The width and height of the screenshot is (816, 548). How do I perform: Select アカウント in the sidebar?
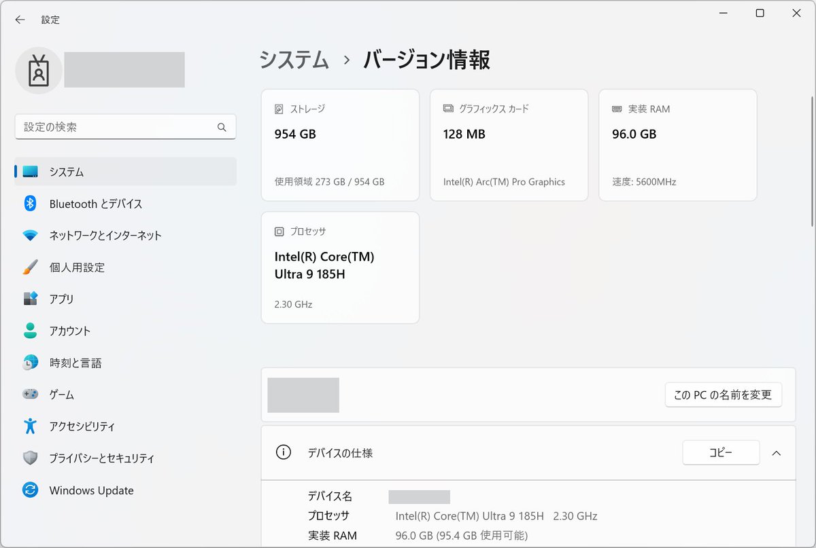[125, 331]
